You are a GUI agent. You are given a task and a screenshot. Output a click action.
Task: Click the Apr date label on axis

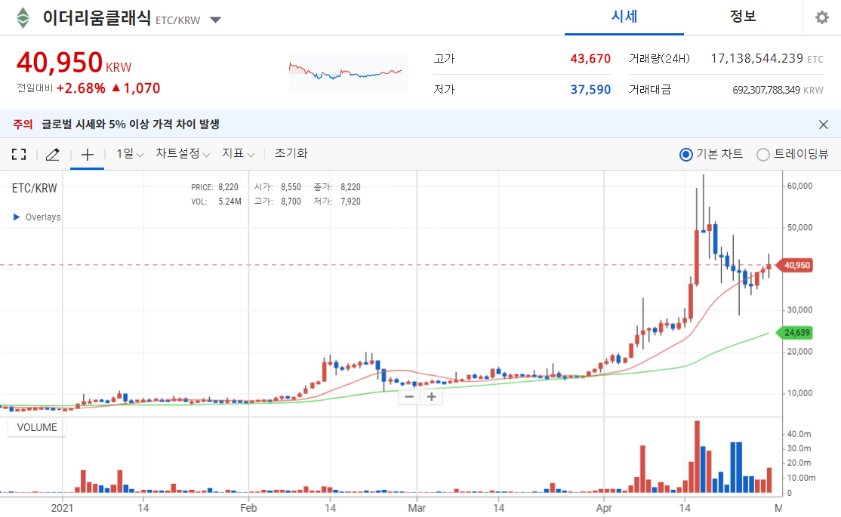604,507
